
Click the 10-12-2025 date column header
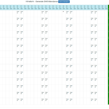click(x=32, y=7)
